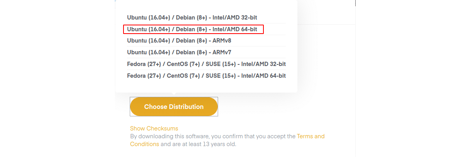469x157 pixels.
Task: Pick the 32-bit Ubuntu Intel/AMD distribution
Action: pyautogui.click(x=192, y=18)
